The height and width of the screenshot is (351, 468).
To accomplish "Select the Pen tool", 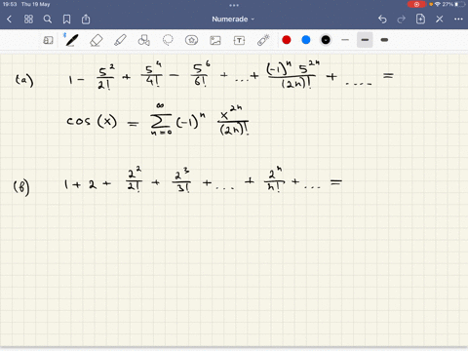I will click(x=72, y=40).
